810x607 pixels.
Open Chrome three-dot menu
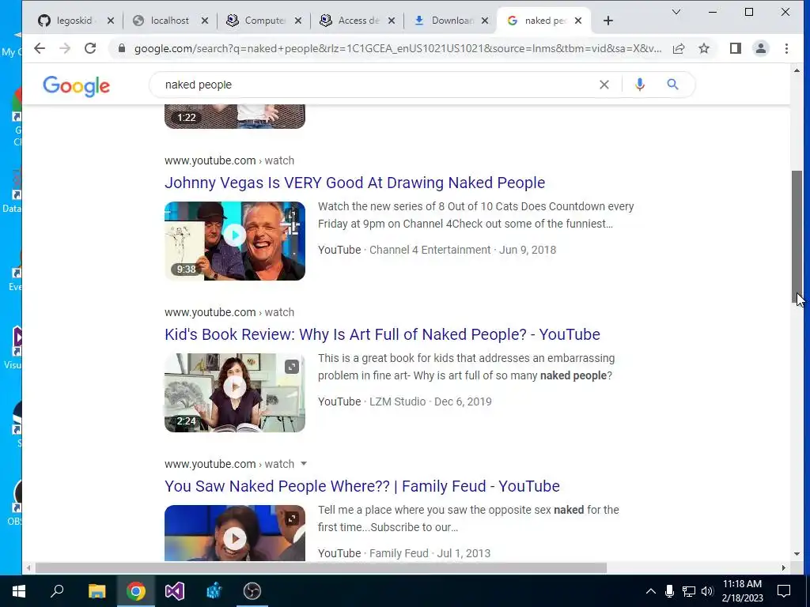coord(786,48)
